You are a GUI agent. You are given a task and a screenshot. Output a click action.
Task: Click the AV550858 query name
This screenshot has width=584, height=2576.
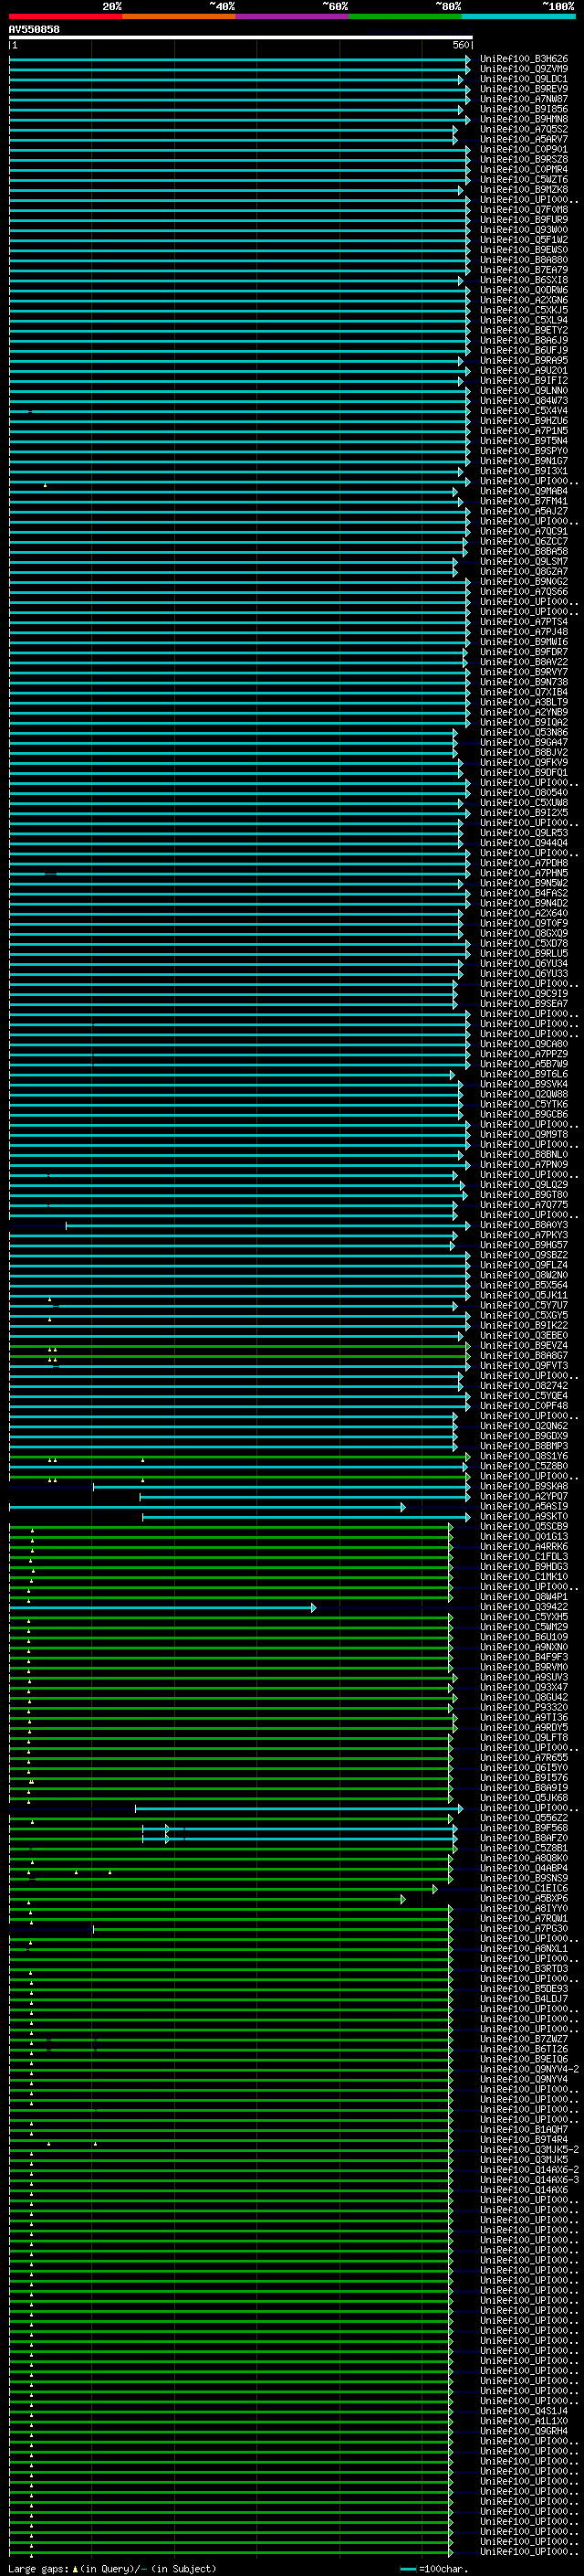coord(34,30)
